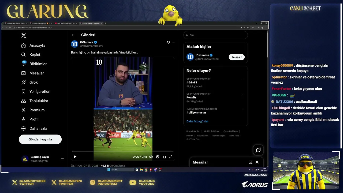The height and width of the screenshot is (193, 343).
Task: Click the Gönderi yayınla button
Action: [40, 139]
